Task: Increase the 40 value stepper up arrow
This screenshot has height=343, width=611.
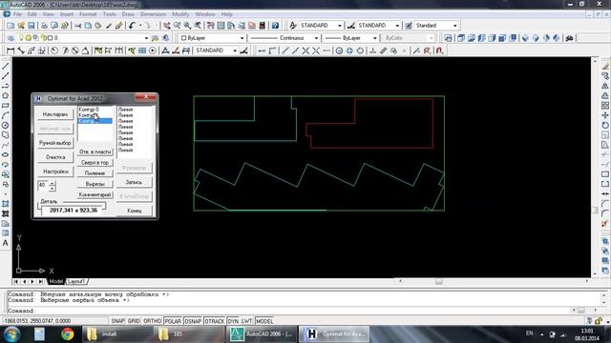Action: [x=53, y=183]
